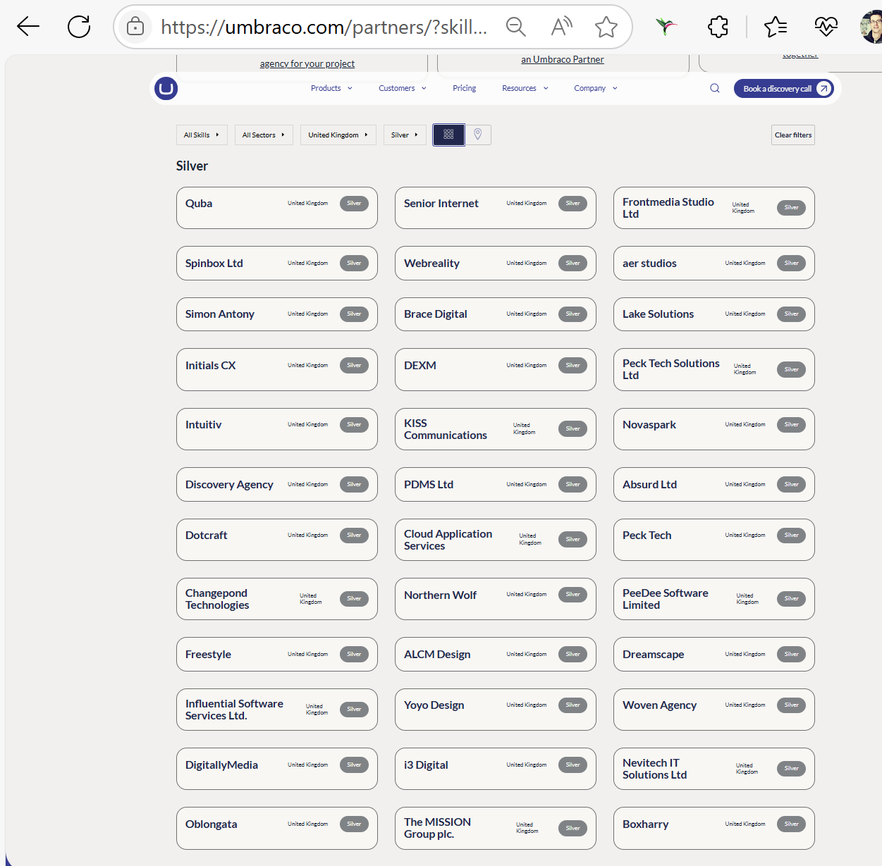The height and width of the screenshot is (866, 882).
Task: Open the Extensions puzzle menu
Action: pos(718,27)
